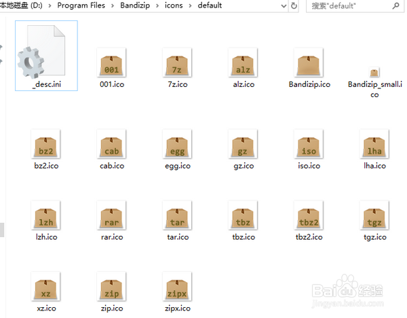
Task: Click the _desc.ini file name
Action: pyautogui.click(x=47, y=84)
